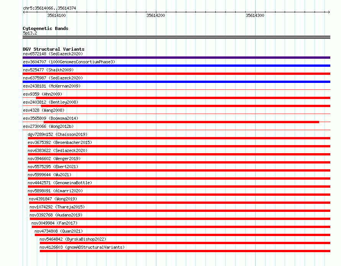
Task: Open variant esv3604707 (1000GenomesConsortiumPhase3)
Action: coord(69,62)
